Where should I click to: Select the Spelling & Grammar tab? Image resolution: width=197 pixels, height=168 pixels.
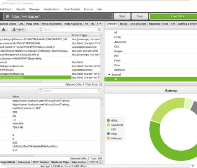tap(187, 24)
